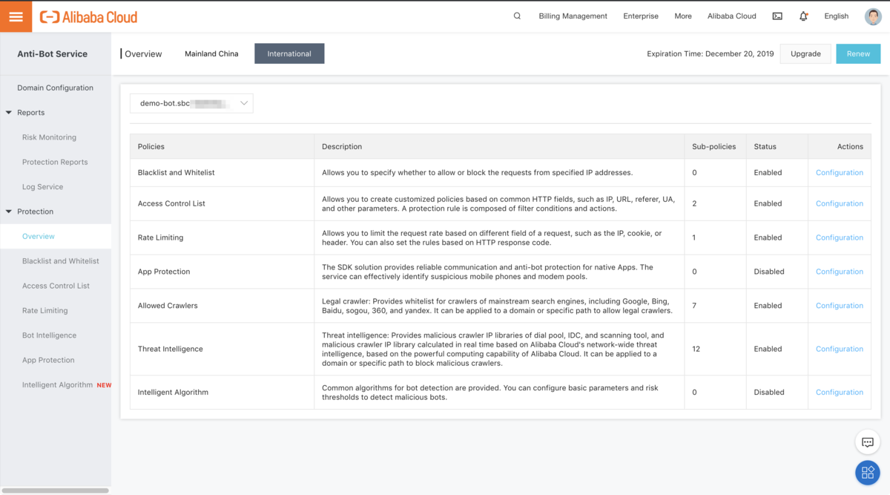The height and width of the screenshot is (495, 890).
Task: Open the Enterprise menu
Action: (x=641, y=16)
